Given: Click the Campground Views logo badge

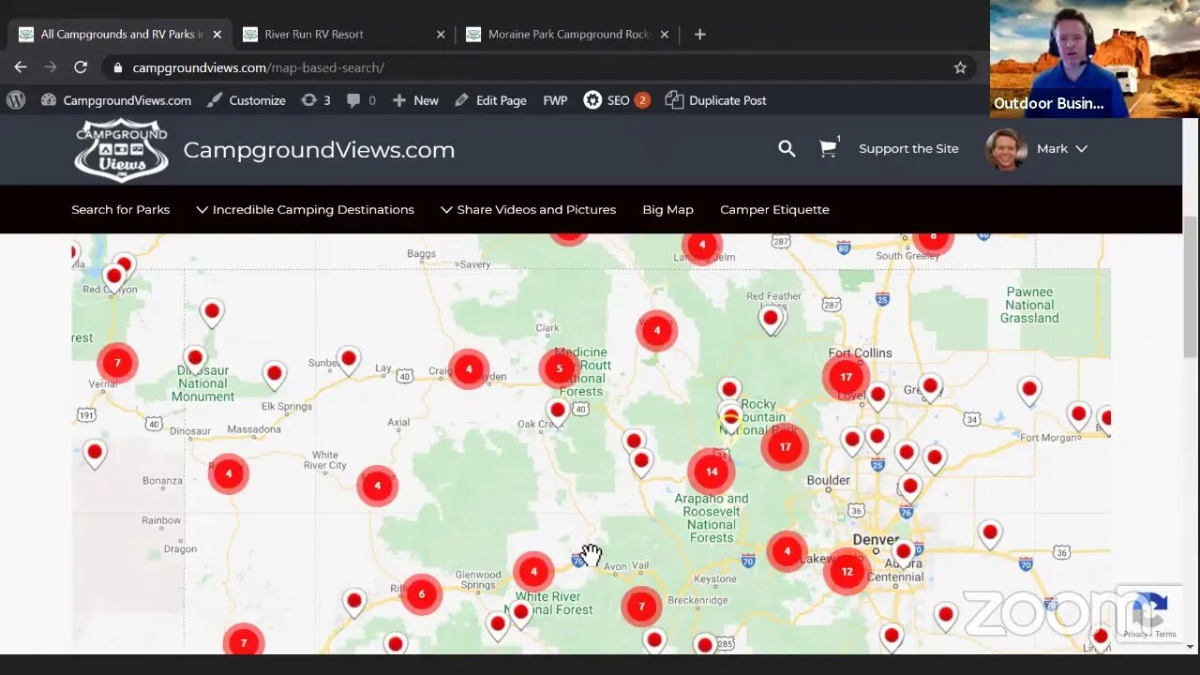Looking at the screenshot, I should 121,149.
